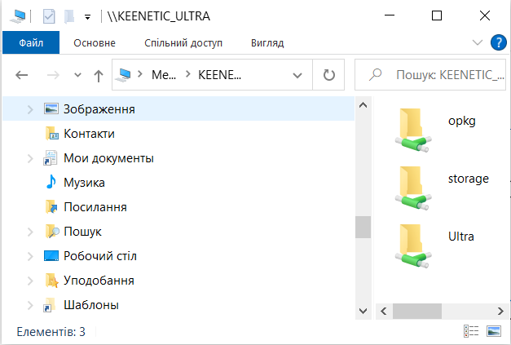Select Музика in navigation pane

tap(84, 183)
